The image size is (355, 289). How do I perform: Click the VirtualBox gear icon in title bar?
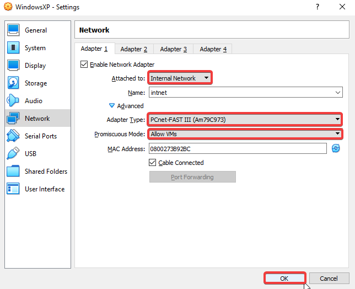point(8,7)
